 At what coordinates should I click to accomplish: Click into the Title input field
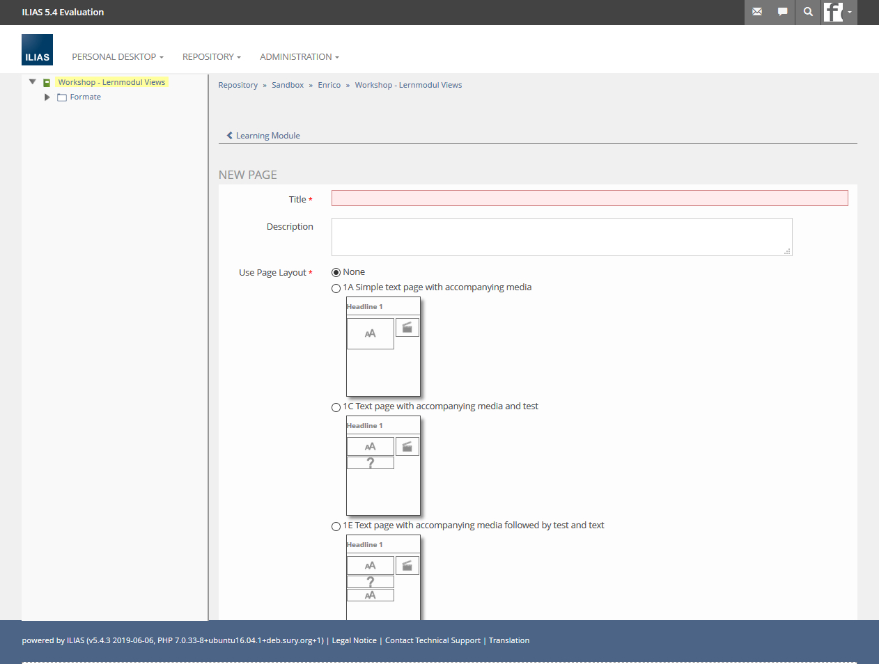(589, 198)
